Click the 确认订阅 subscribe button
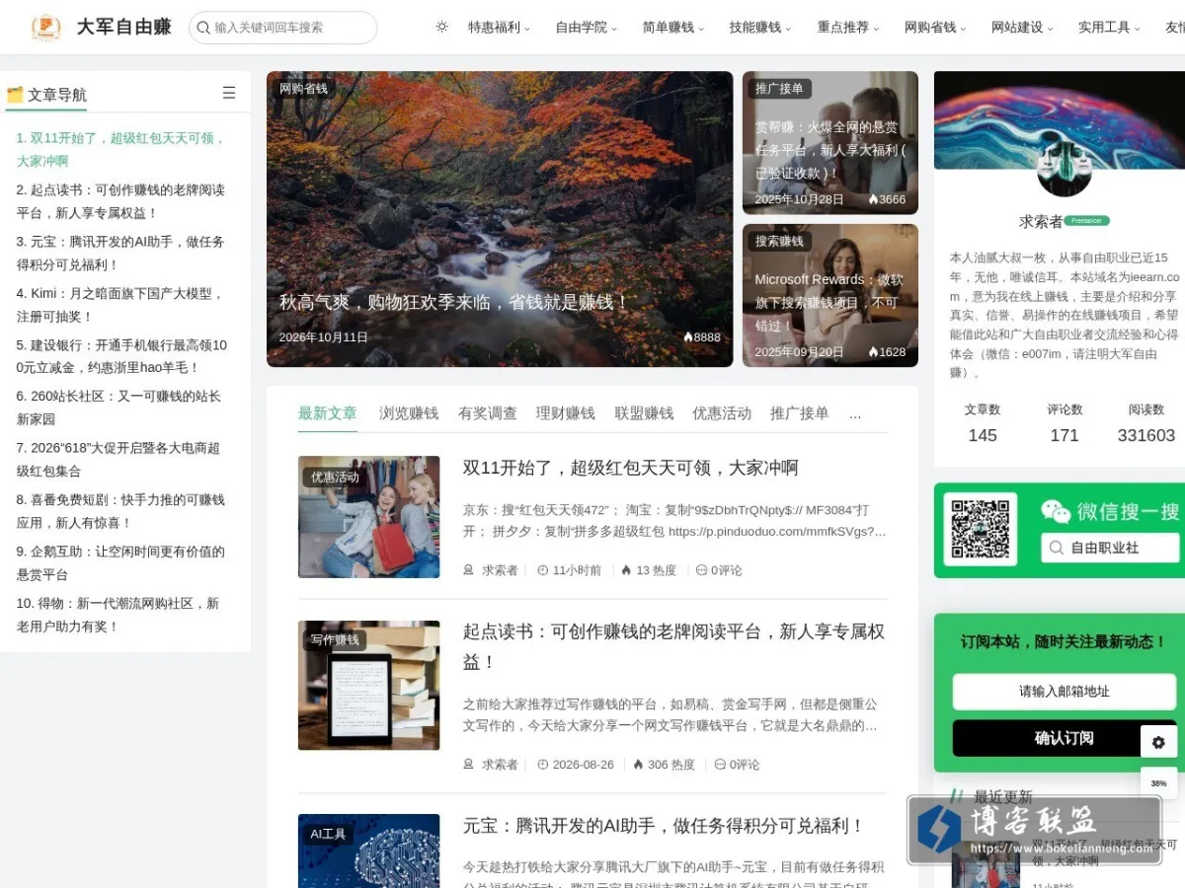This screenshot has height=888, width=1185. 1065,738
